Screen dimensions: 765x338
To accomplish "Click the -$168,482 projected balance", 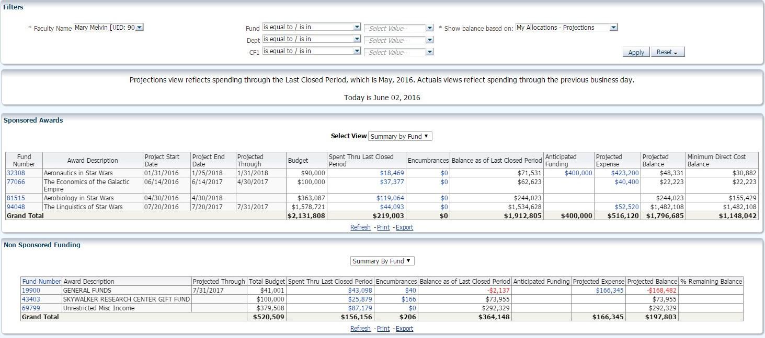I will (x=661, y=291).
